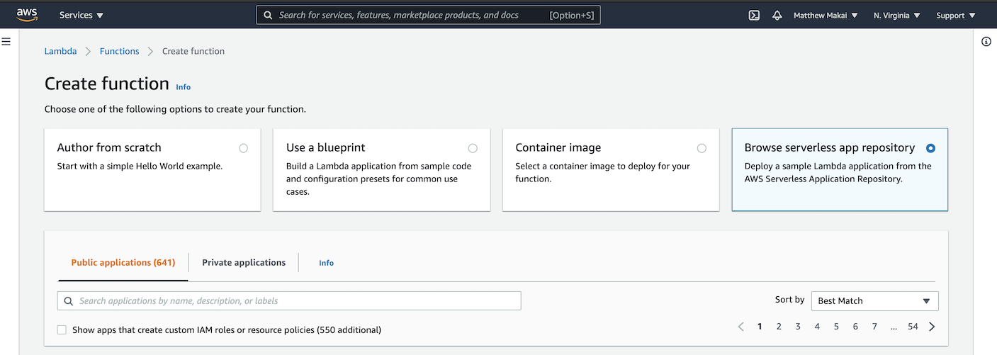Open the notifications bell icon

[777, 15]
